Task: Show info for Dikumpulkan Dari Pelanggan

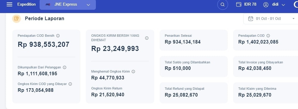Action: coord(64,67)
